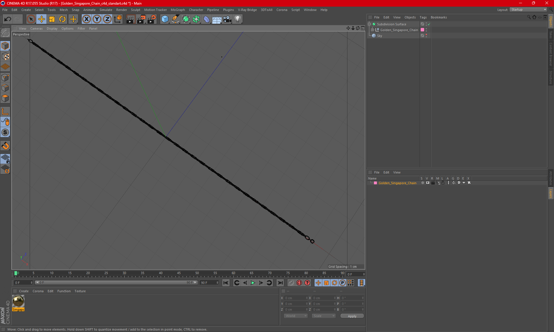
Task: Enable Axis mode icon
Action: [5, 112]
